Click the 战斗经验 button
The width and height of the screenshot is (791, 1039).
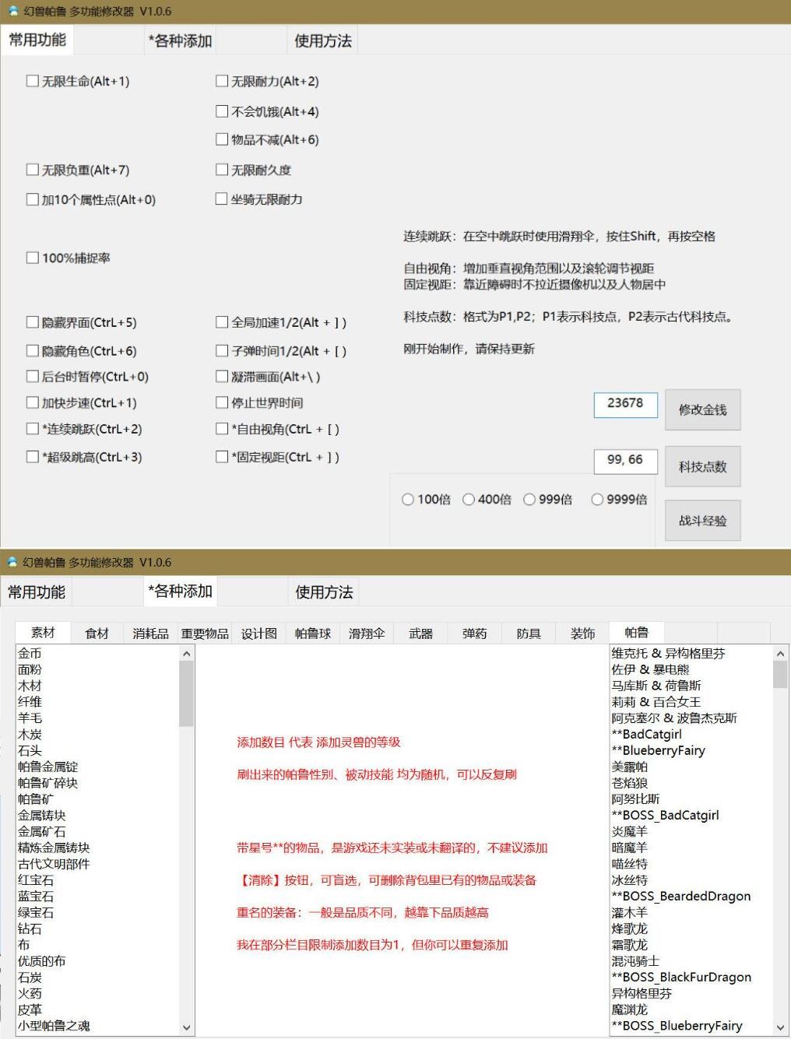(x=702, y=521)
